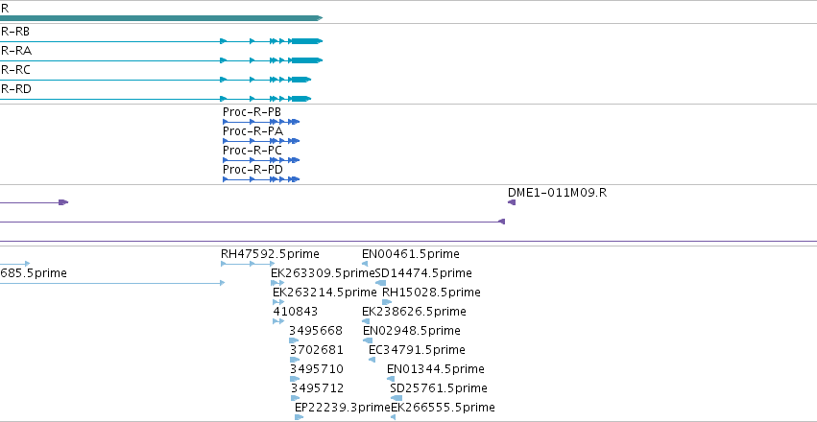Select the R-RB transcript label
This screenshot has width=817, height=422.
click(x=15, y=32)
